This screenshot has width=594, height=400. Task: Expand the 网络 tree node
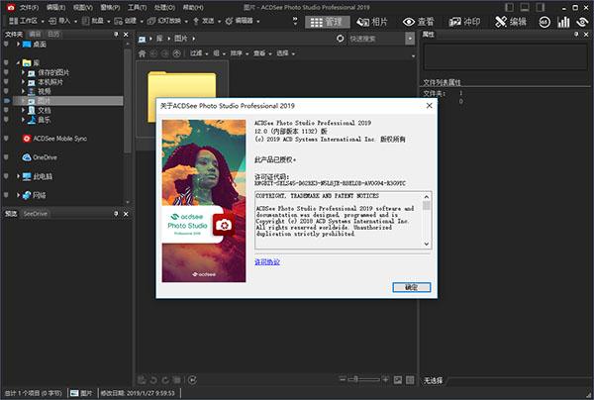coord(18,195)
